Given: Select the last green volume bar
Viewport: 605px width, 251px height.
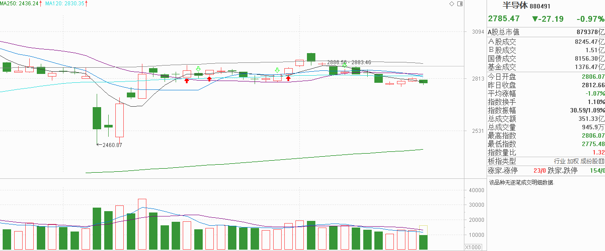Looking at the screenshot, I should point(423,242).
